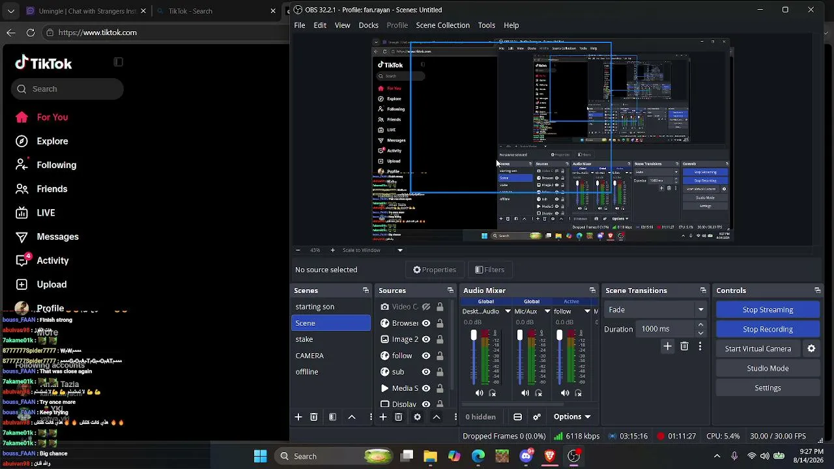Pop out the Controls dock
The width and height of the screenshot is (834, 469).
(x=817, y=291)
